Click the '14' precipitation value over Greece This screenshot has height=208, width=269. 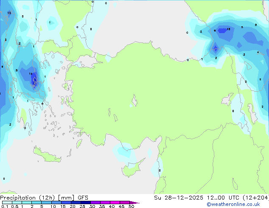pyautogui.click(x=31, y=74)
